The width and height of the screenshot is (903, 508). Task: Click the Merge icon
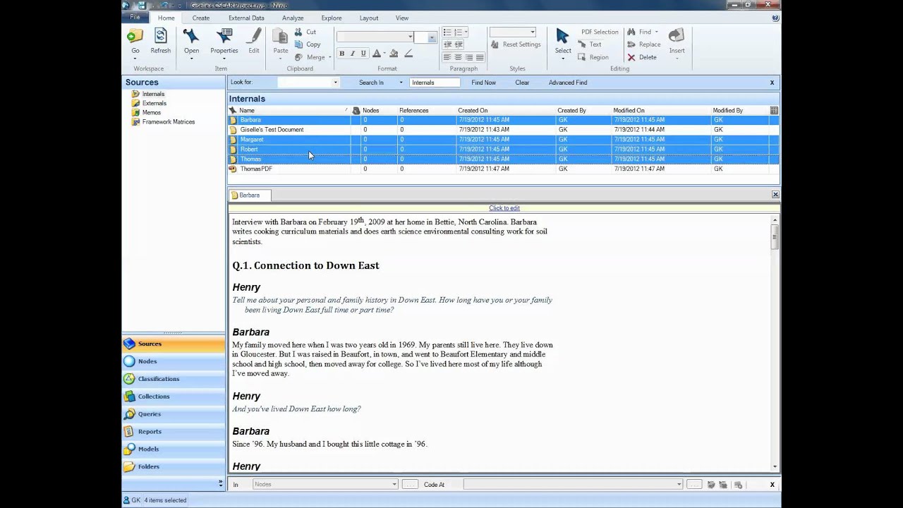298,57
